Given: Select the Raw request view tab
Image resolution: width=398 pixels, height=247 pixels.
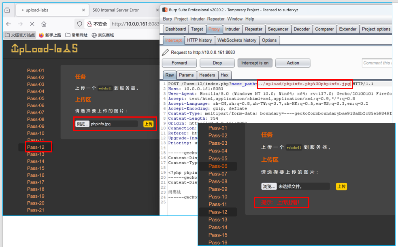Looking at the screenshot, I should pyautogui.click(x=170, y=75).
